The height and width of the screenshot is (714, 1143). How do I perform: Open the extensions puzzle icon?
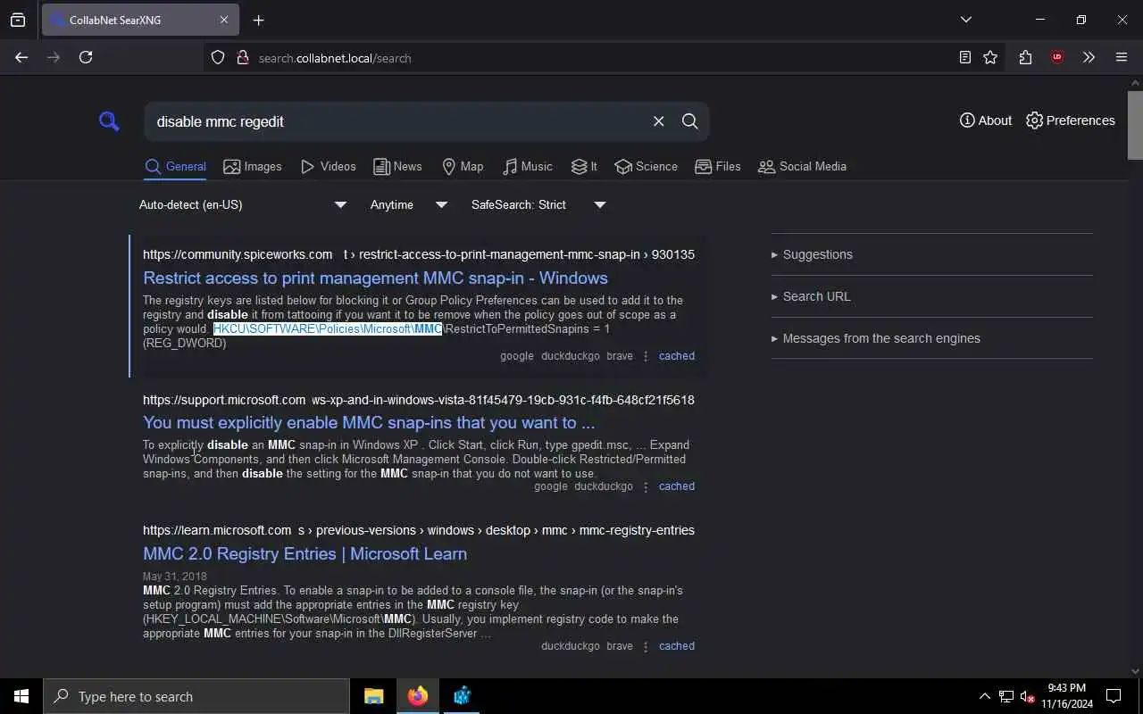click(1025, 57)
